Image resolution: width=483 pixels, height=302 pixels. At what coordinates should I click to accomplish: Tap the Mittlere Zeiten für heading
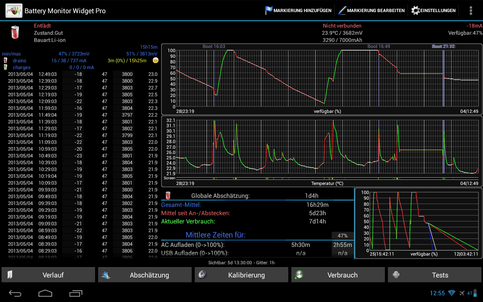pyautogui.click(x=215, y=235)
